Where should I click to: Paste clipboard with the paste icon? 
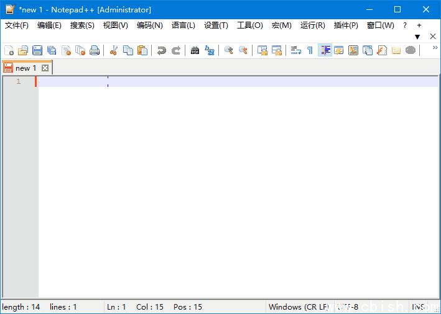click(142, 50)
